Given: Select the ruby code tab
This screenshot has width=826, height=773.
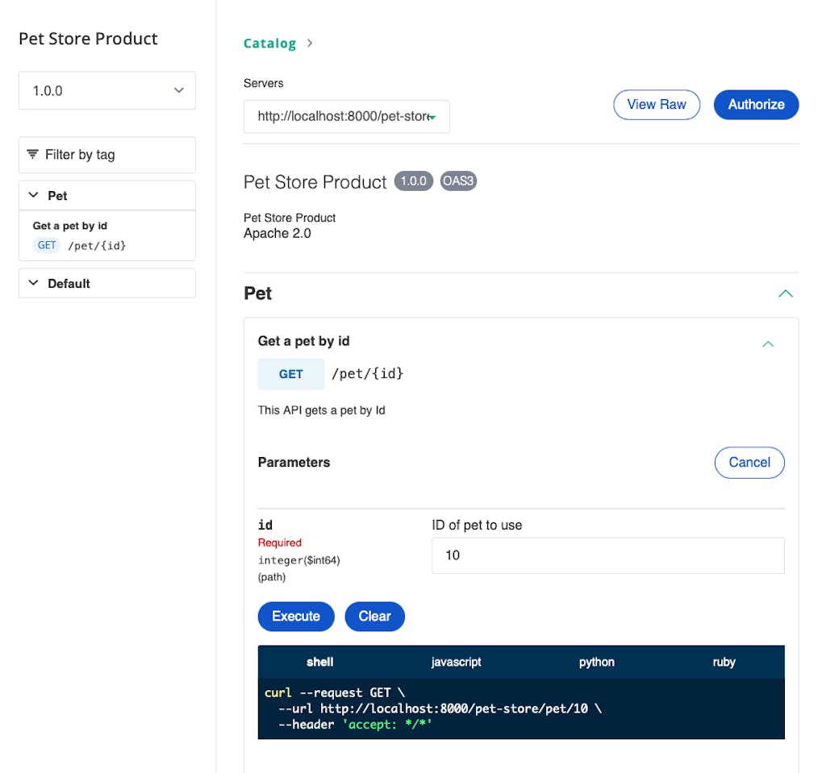Looking at the screenshot, I should click(x=724, y=662).
